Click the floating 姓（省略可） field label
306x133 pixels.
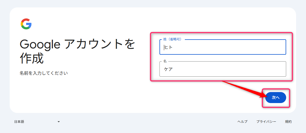coord(172,40)
